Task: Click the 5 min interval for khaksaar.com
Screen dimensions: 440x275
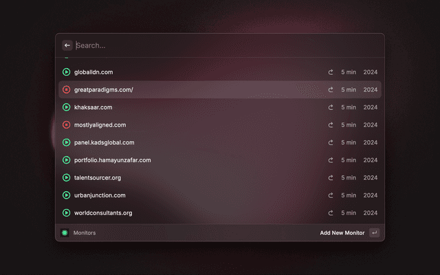Action: [349, 107]
